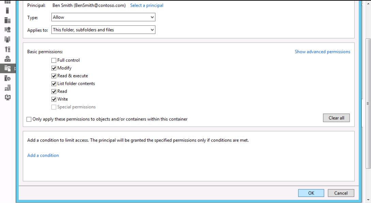Image resolution: width=371 pixels, height=203 pixels.
Task: Uncheck the Modify permission
Action: pyautogui.click(x=54, y=68)
